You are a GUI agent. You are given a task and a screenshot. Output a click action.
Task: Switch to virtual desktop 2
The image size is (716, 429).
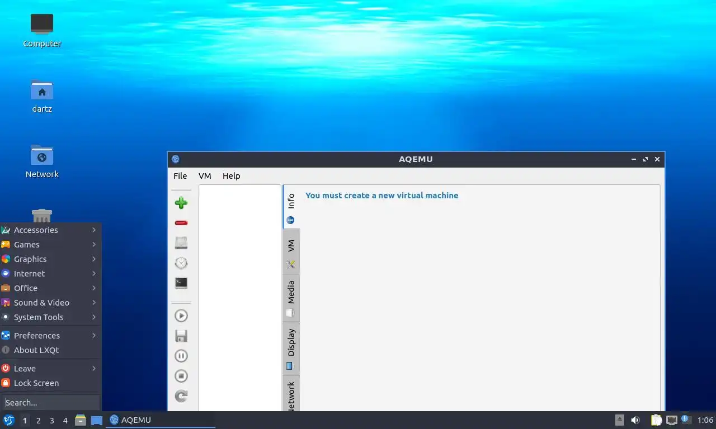[38, 421]
